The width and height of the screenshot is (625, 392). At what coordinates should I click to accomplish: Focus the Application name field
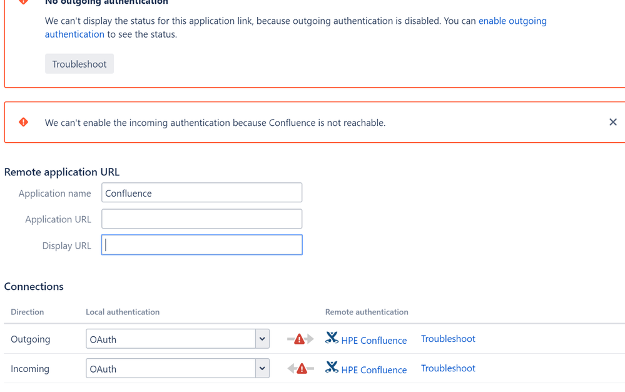coord(201,193)
